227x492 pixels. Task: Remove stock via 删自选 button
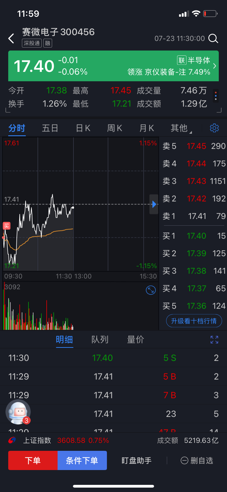pyautogui.click(x=197, y=460)
